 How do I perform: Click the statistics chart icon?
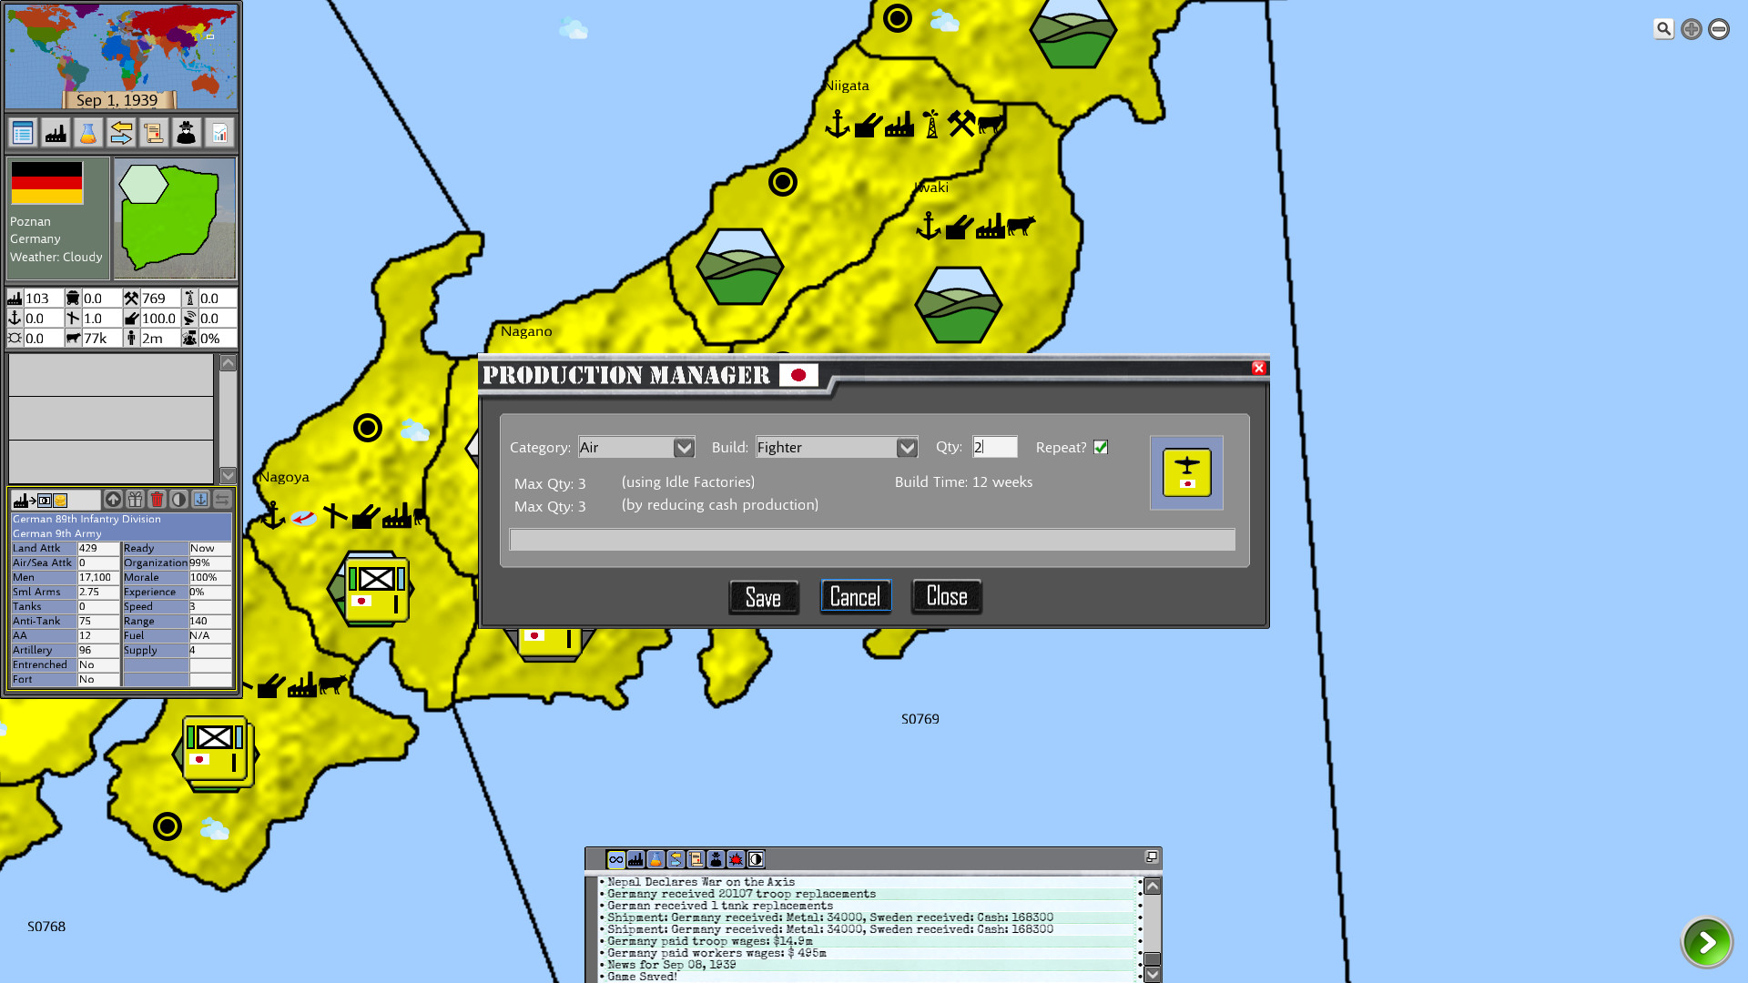219,134
